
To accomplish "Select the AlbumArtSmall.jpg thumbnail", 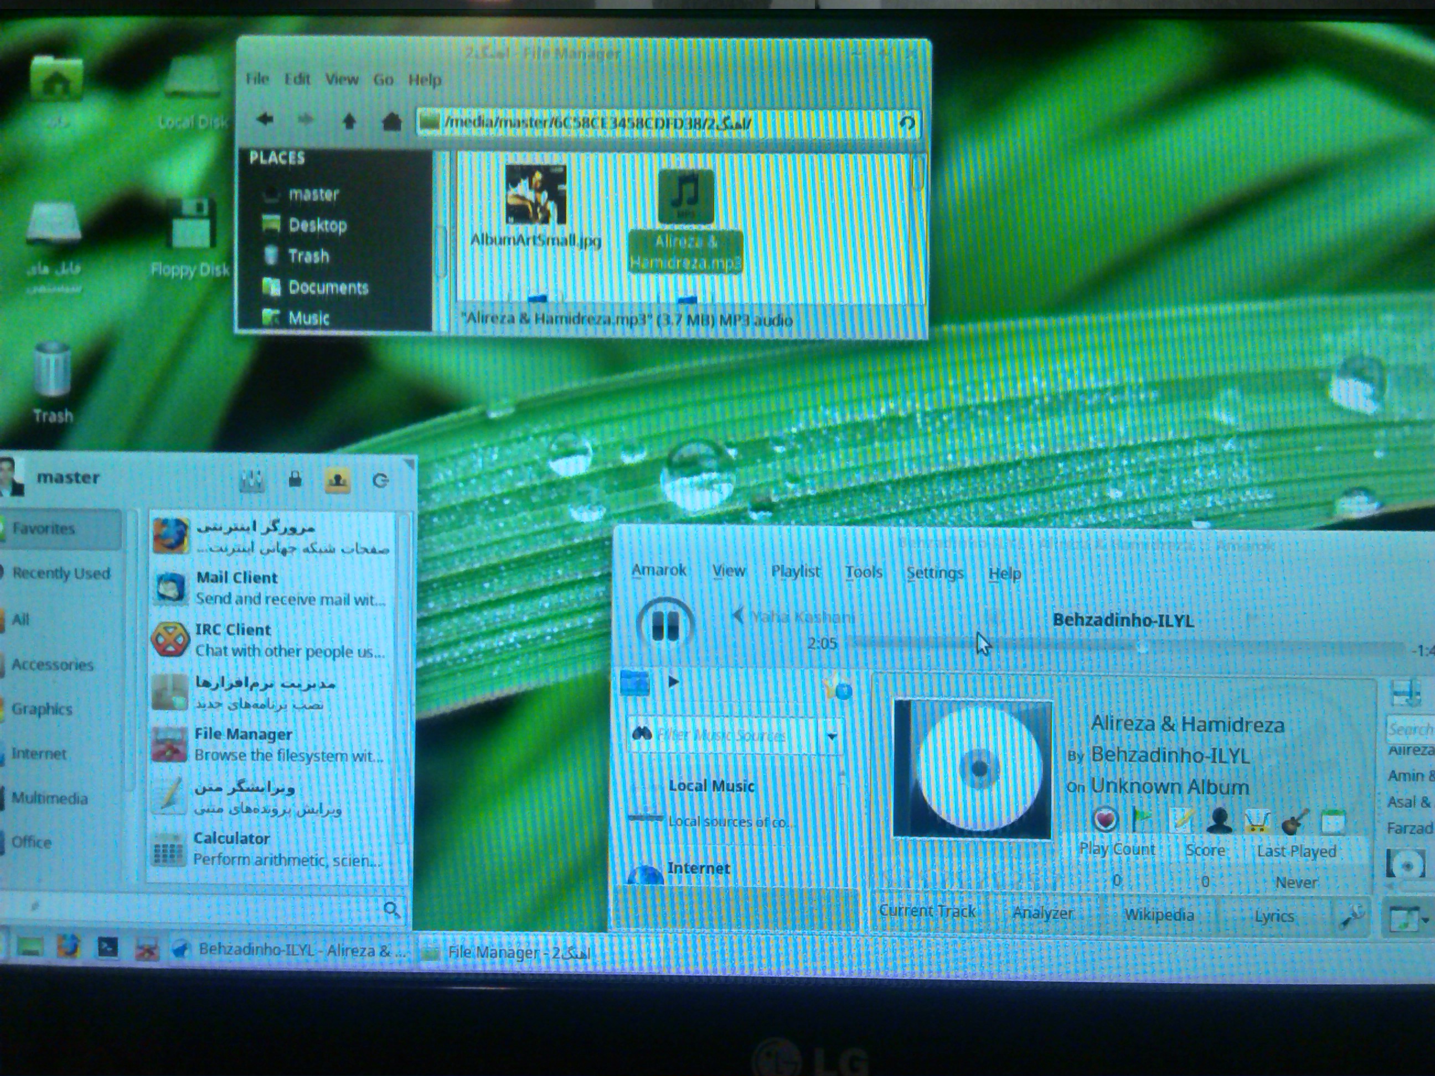I will (535, 195).
